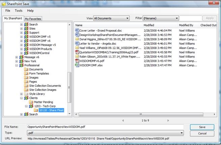Click the Apply filter button

(210, 18)
